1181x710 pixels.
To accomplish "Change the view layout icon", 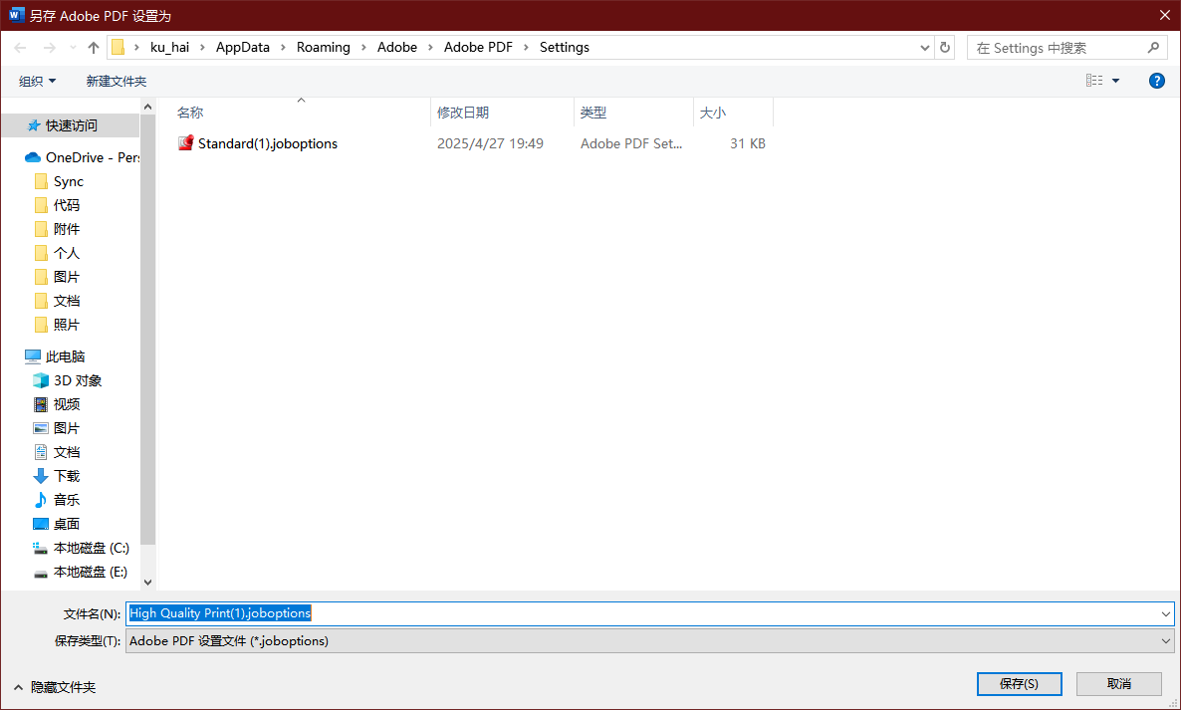I will point(1094,81).
